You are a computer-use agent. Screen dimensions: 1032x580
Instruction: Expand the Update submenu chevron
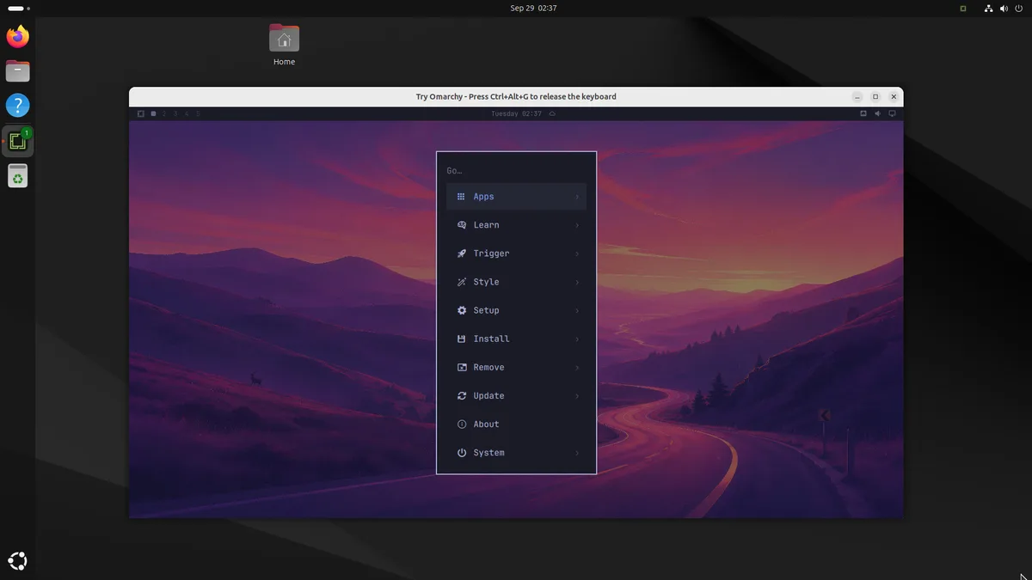(577, 396)
